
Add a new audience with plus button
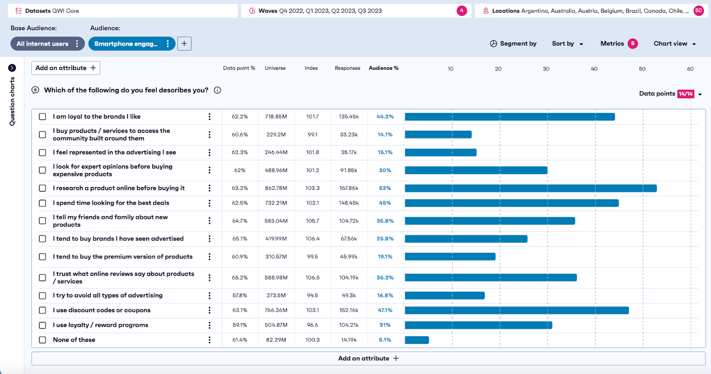[x=184, y=44]
